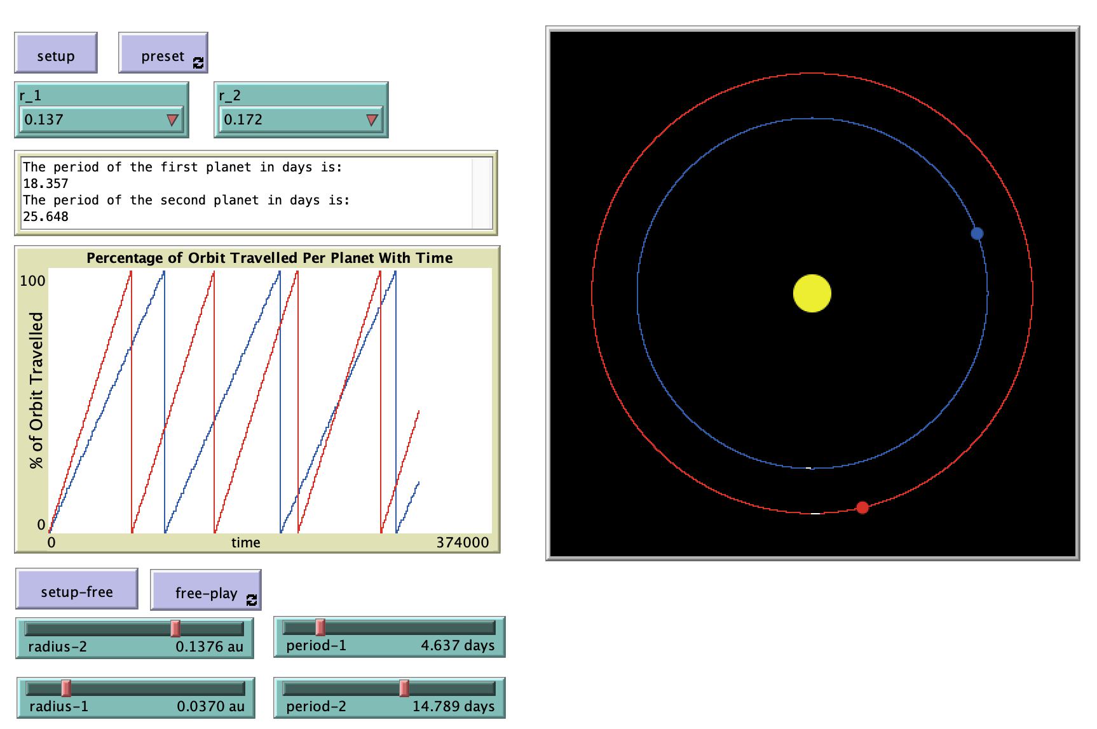1097x729 pixels.
Task: Click the output area scrollbar
Action: 482,193
